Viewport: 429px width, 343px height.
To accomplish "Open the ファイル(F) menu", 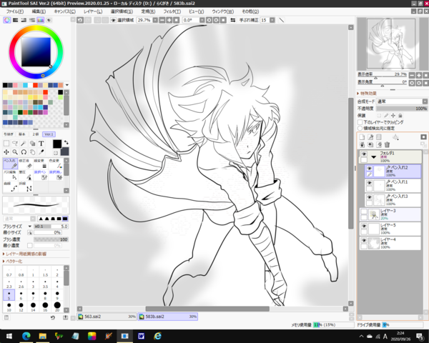I will click(15, 11).
